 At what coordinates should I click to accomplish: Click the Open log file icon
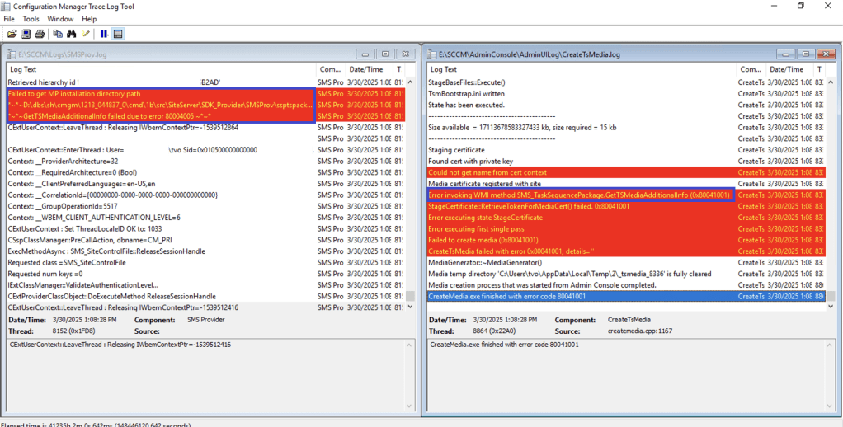(12, 34)
